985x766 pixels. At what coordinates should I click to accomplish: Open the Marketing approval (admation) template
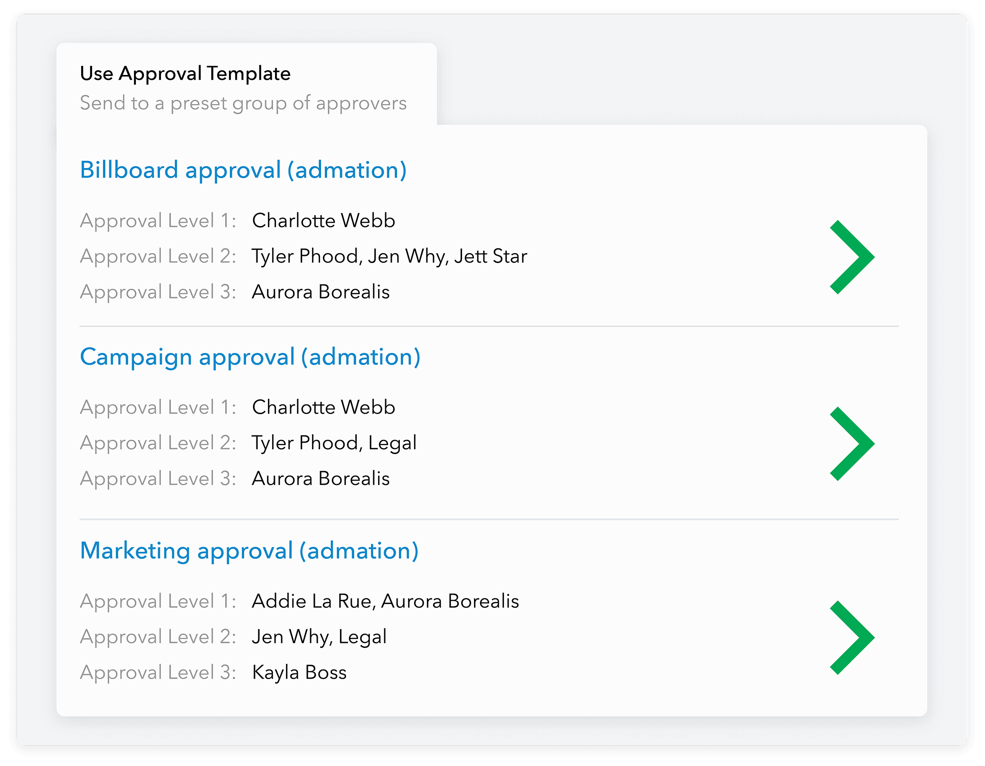pyautogui.click(x=249, y=550)
